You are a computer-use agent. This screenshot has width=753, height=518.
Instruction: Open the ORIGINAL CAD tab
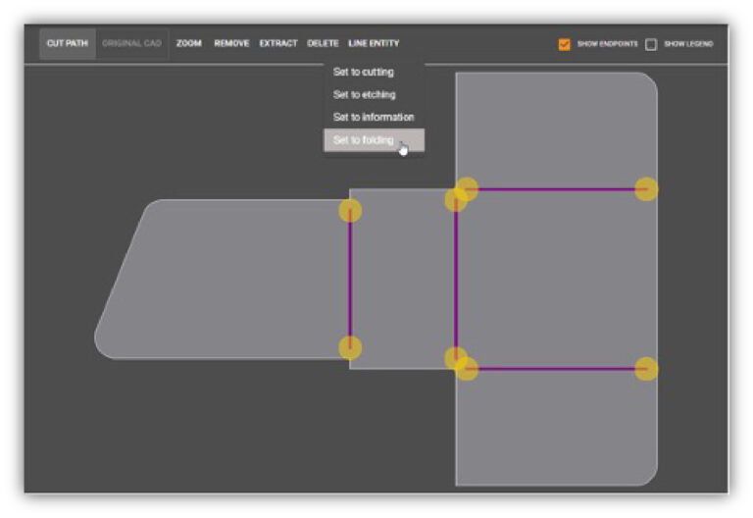point(131,44)
